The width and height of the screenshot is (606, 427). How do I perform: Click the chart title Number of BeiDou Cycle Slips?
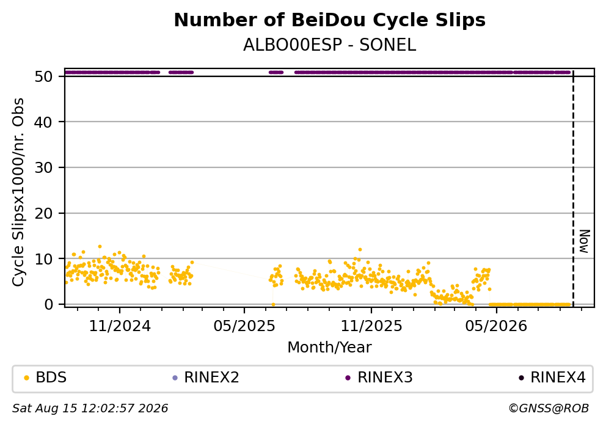click(x=330, y=20)
